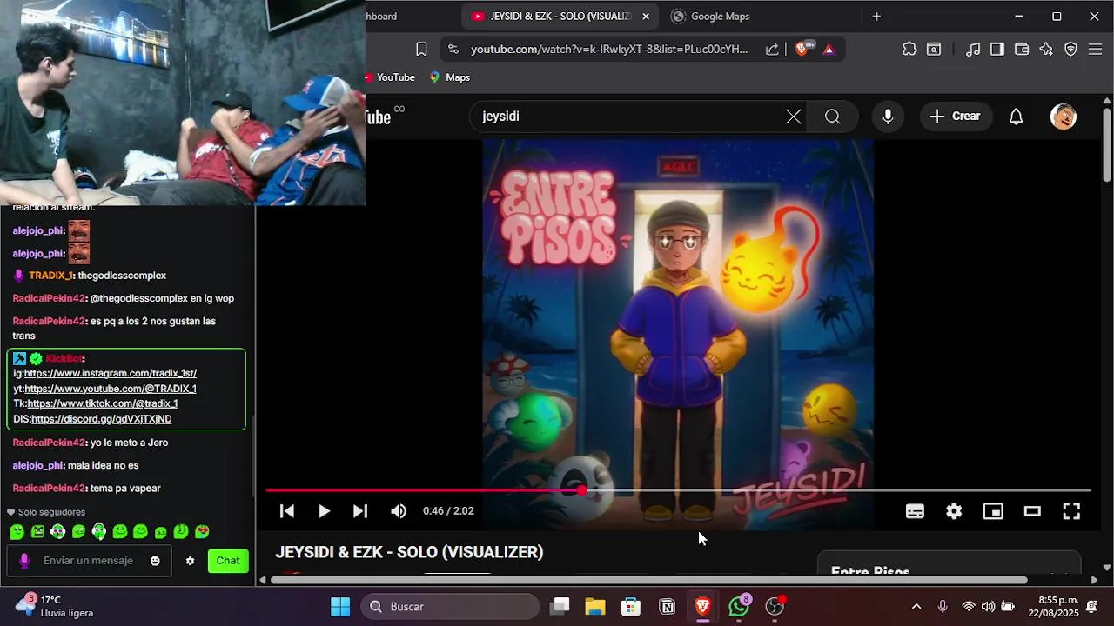Toggle the Brave sidebar panel
This screenshot has height=626, width=1114.
997,50
